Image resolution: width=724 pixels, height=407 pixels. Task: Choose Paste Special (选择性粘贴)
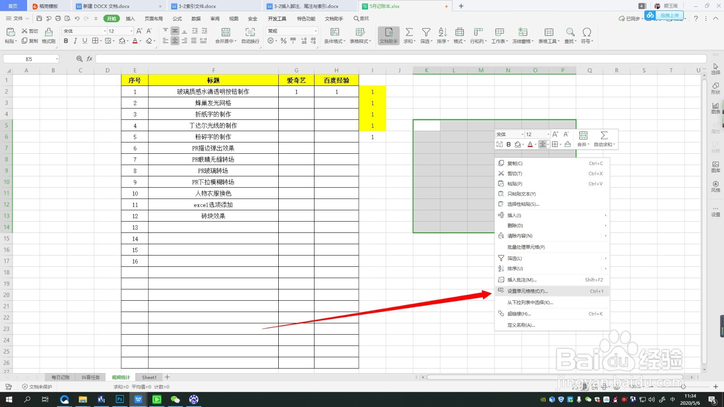(552, 204)
